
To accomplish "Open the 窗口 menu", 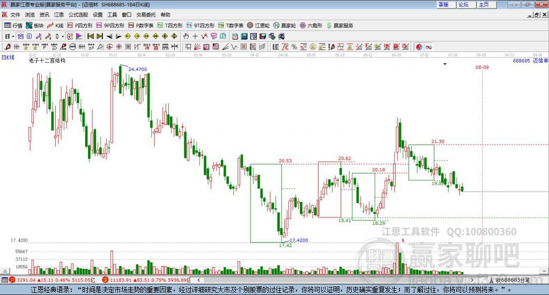I will pos(127,14).
